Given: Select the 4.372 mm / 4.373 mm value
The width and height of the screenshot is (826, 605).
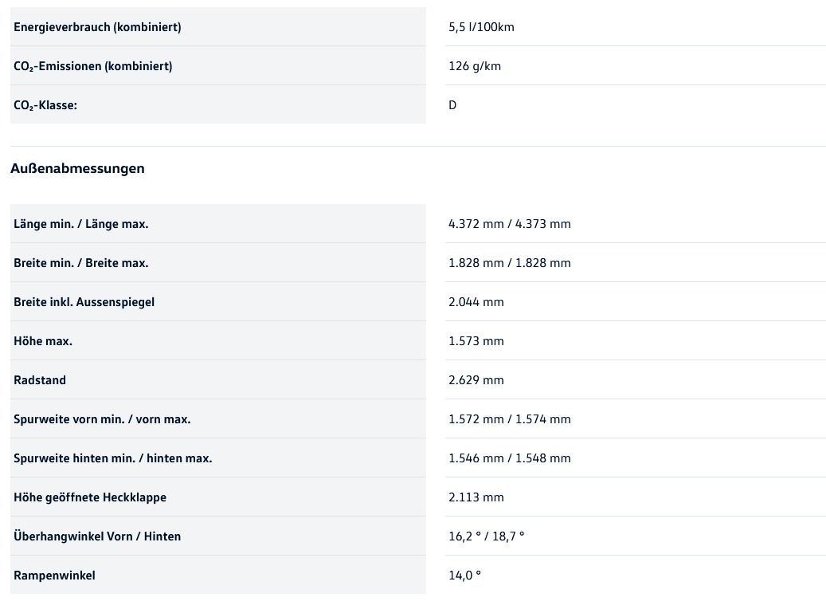Looking at the screenshot, I should coord(509,224).
